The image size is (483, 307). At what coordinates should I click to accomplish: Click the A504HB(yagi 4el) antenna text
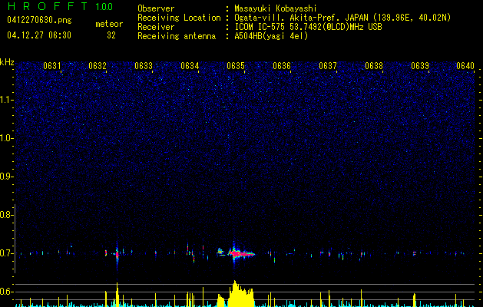[271, 36]
